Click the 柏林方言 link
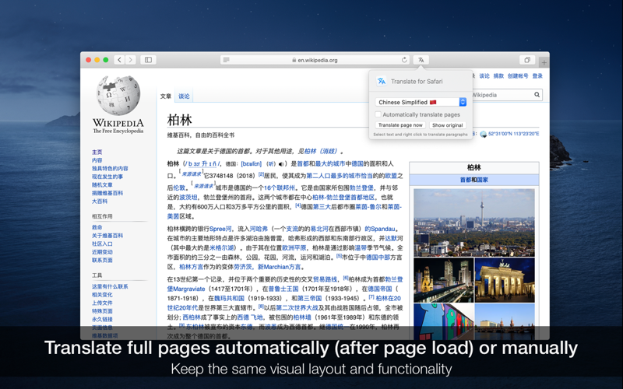This screenshot has width=623, height=389. pyautogui.click(x=191, y=267)
